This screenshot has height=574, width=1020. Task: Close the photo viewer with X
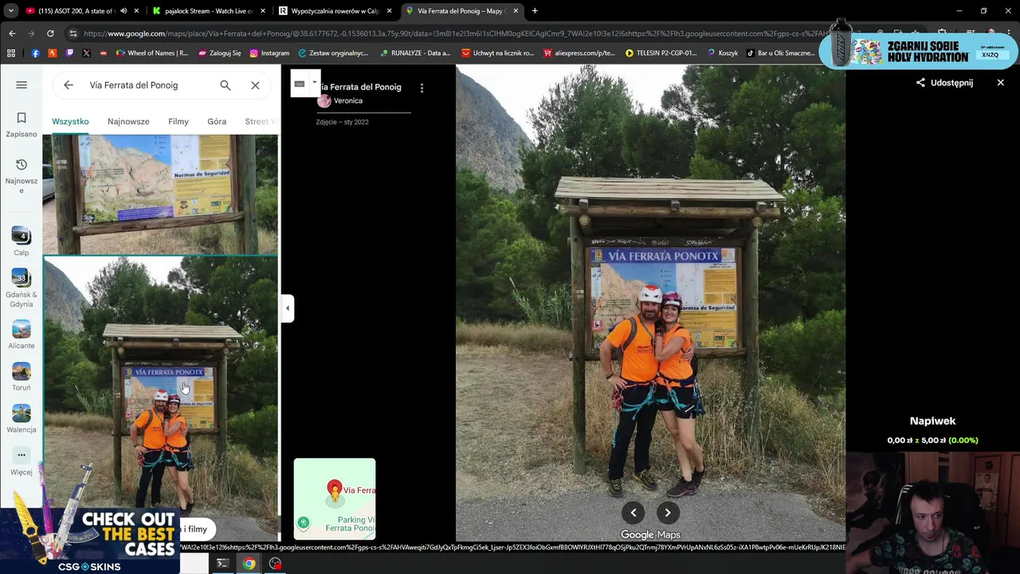(1001, 82)
